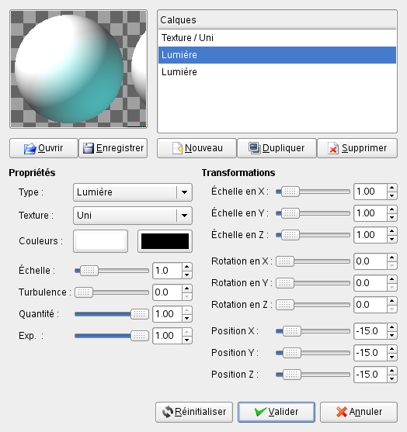
Task: Click the Enregistrer button
Action: pos(113,148)
